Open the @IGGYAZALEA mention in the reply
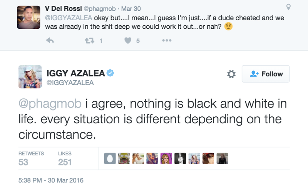Image resolution: width=308 pixels, height=190 pixels. coord(69,18)
